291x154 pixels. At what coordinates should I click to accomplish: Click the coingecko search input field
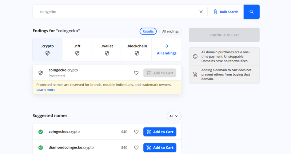coord(116,12)
